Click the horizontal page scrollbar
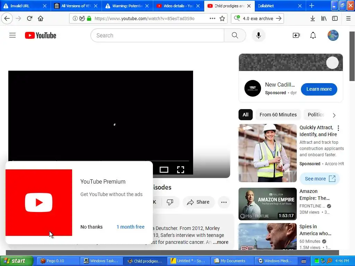 point(172,252)
